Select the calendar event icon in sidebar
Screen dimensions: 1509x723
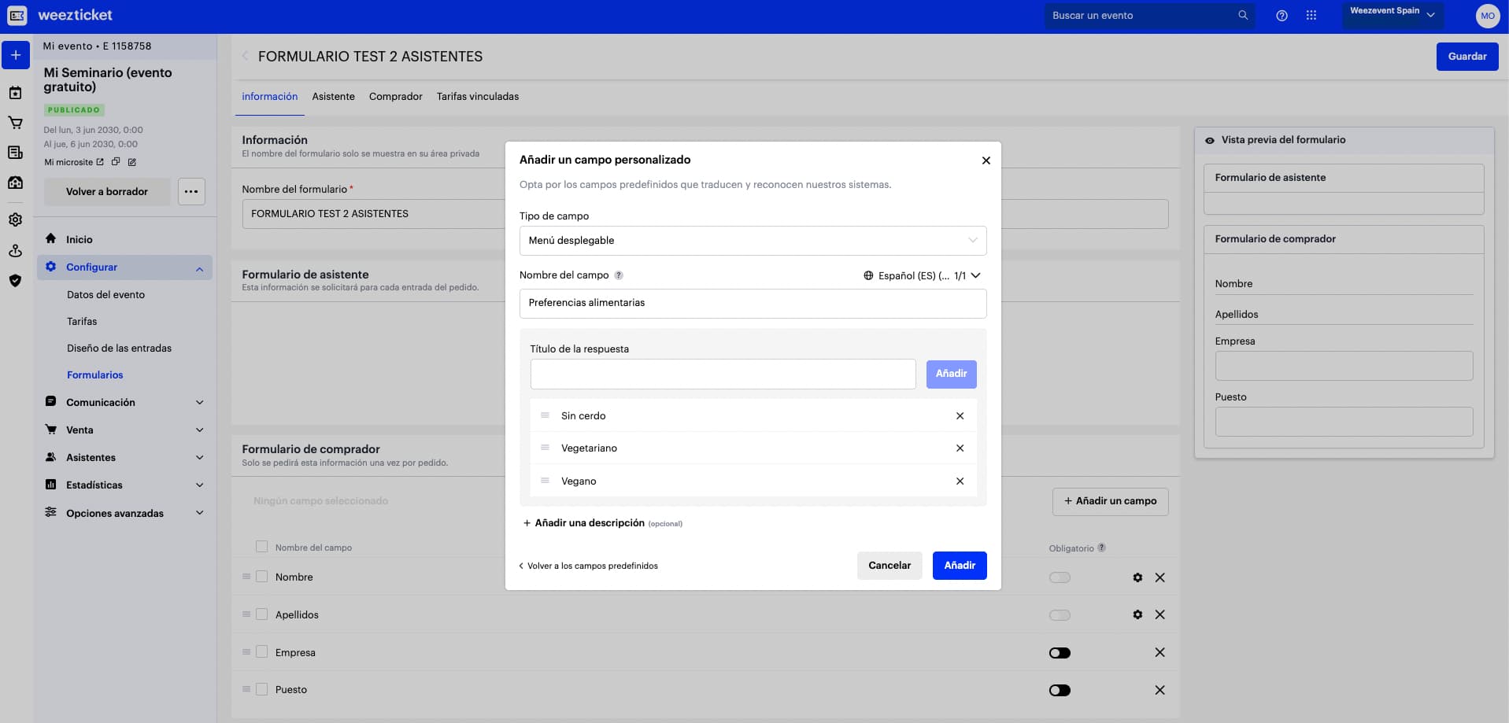pyautogui.click(x=15, y=94)
